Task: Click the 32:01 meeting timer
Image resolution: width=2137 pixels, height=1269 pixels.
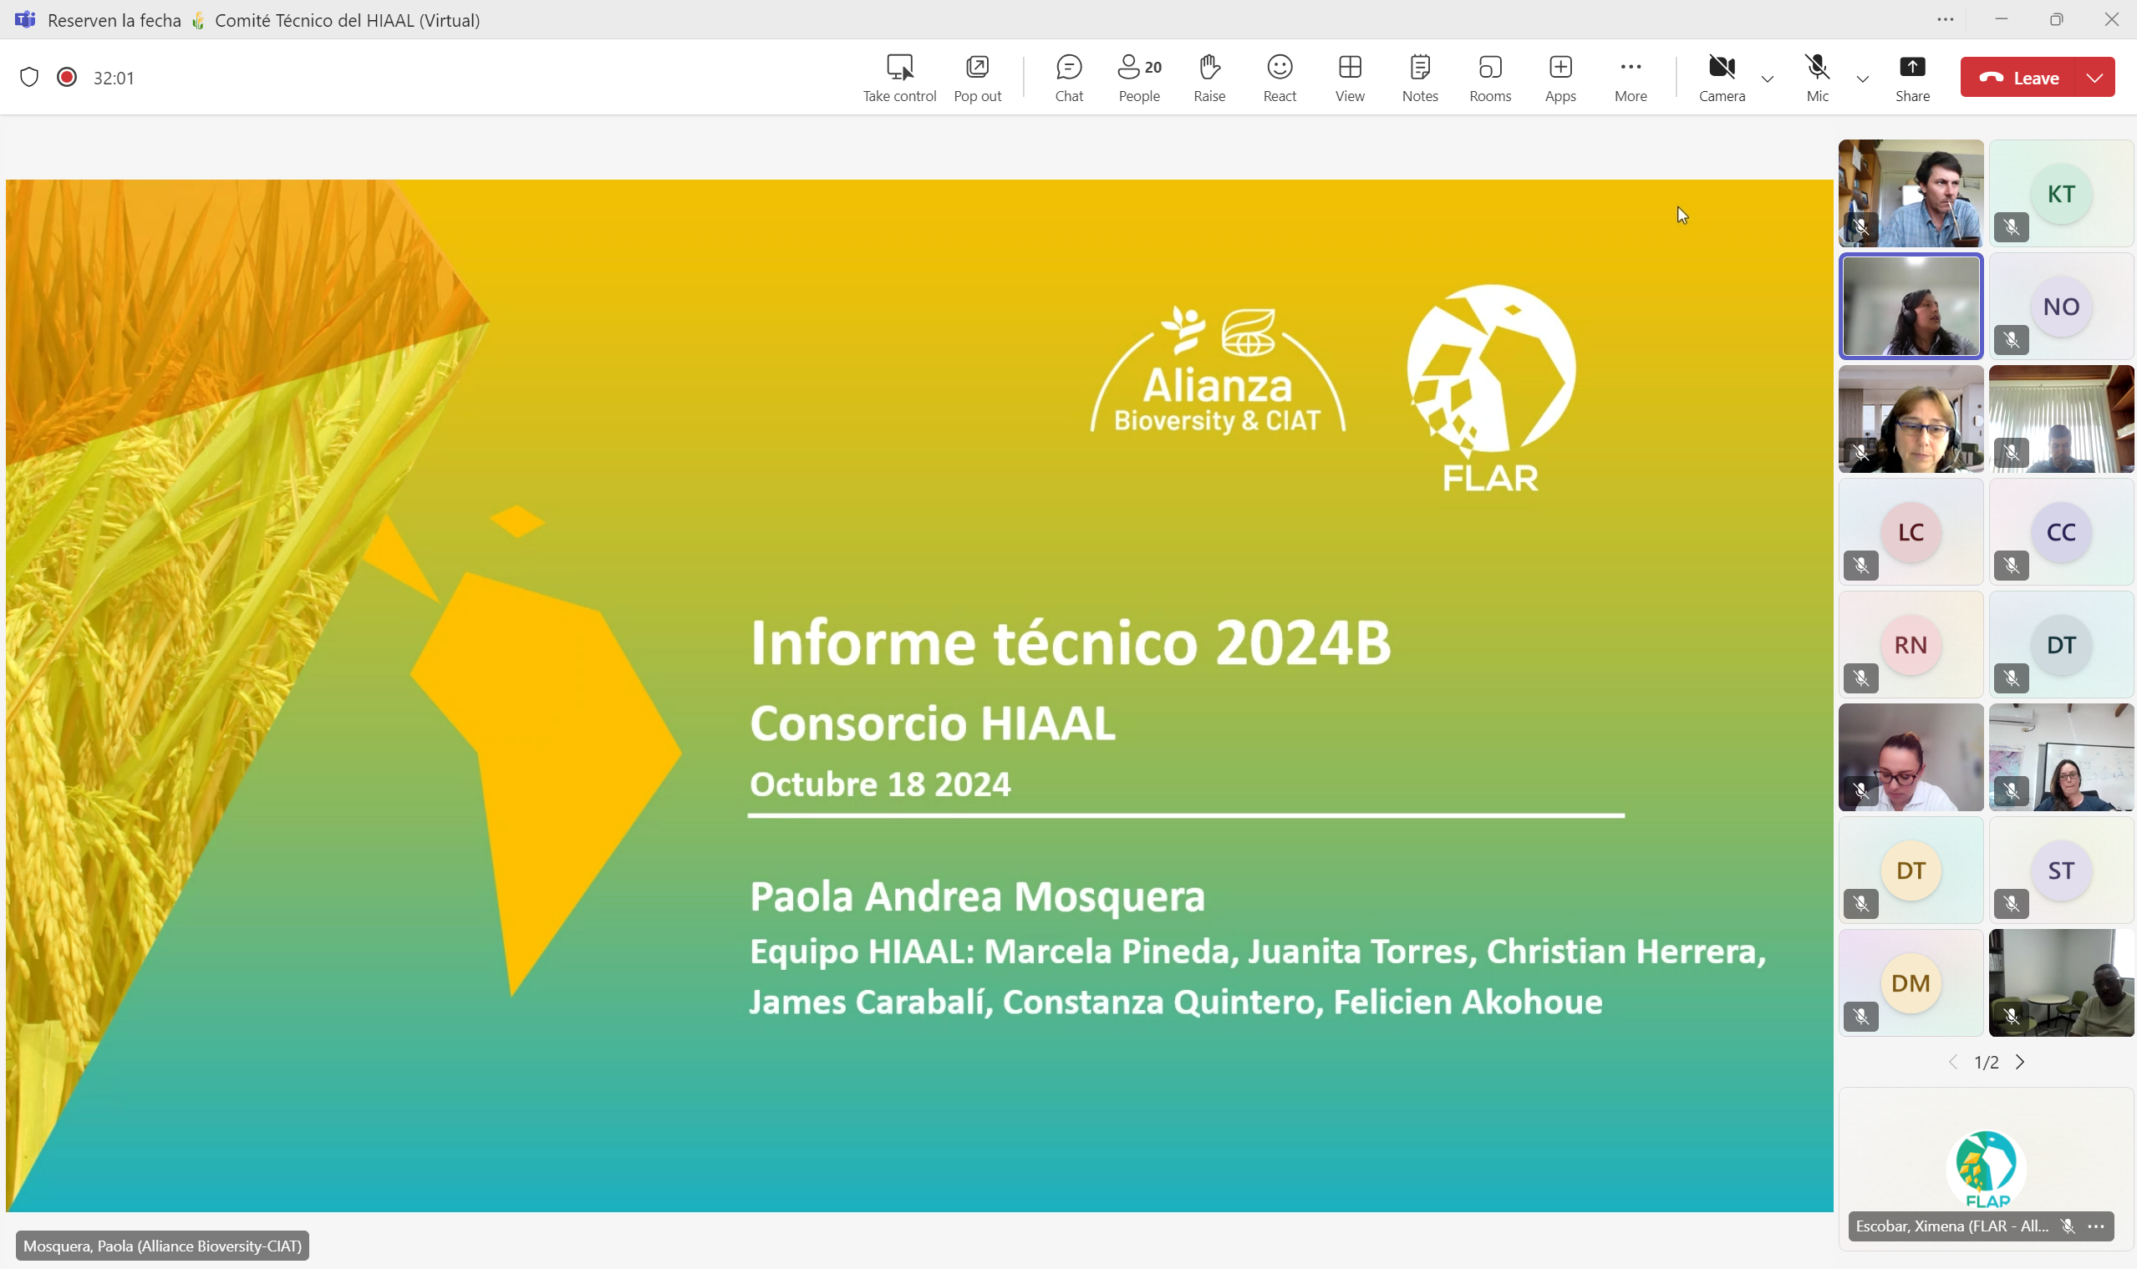Action: [x=114, y=78]
